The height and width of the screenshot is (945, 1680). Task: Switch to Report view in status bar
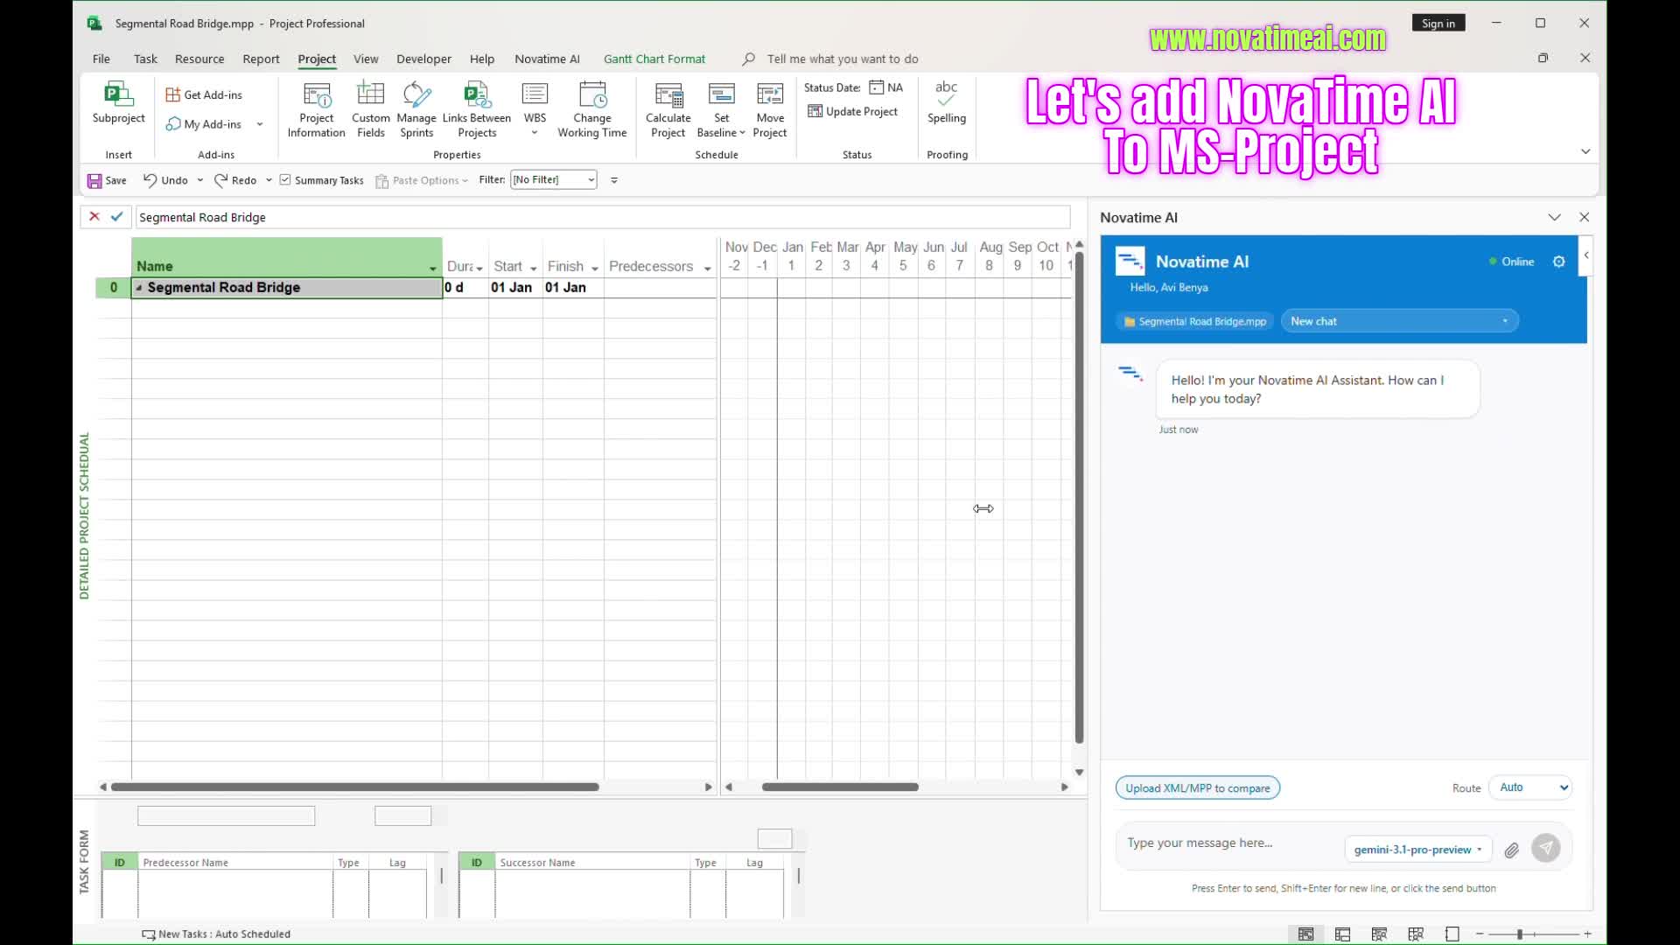(x=1452, y=934)
